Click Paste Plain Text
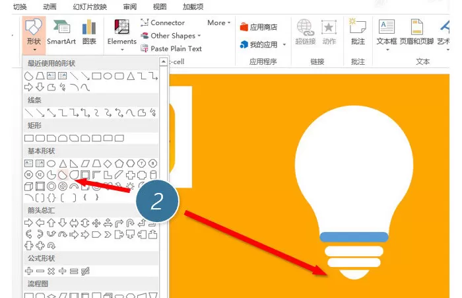Screen dimensions: 462x298 (x=171, y=48)
